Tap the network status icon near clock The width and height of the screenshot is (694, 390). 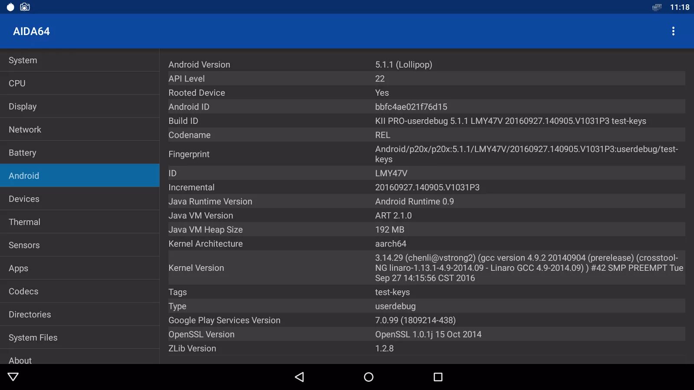pyautogui.click(x=657, y=7)
